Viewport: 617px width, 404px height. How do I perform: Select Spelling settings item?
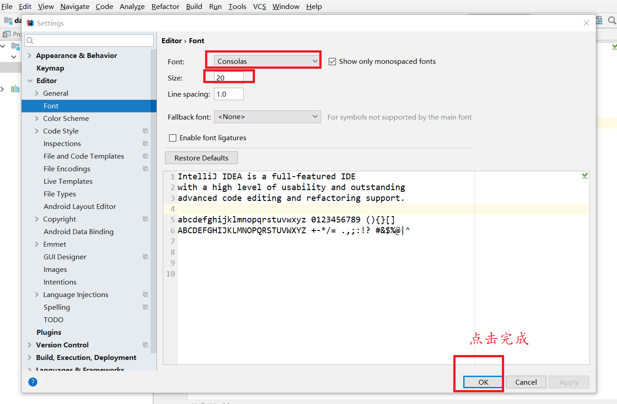57,307
